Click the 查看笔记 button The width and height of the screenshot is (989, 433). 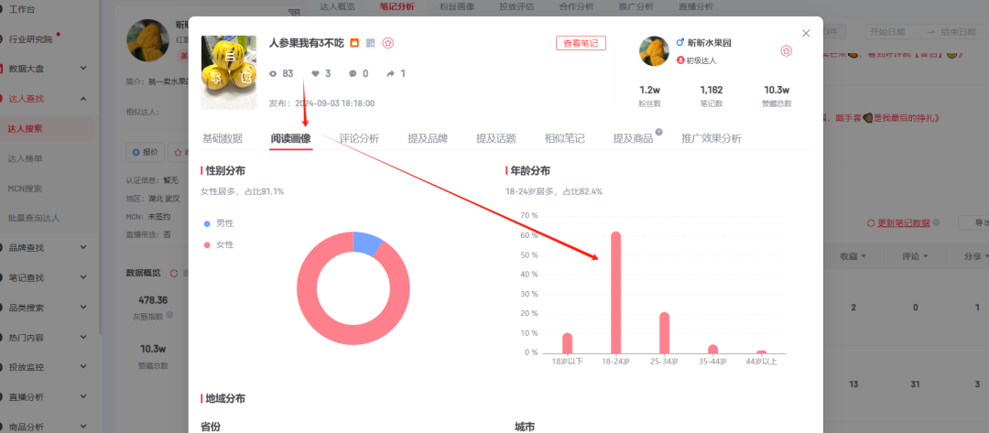(x=581, y=43)
